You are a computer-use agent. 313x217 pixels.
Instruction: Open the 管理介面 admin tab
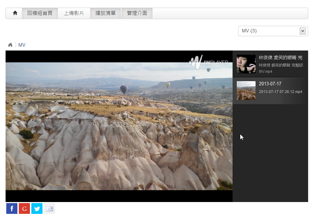click(x=137, y=13)
